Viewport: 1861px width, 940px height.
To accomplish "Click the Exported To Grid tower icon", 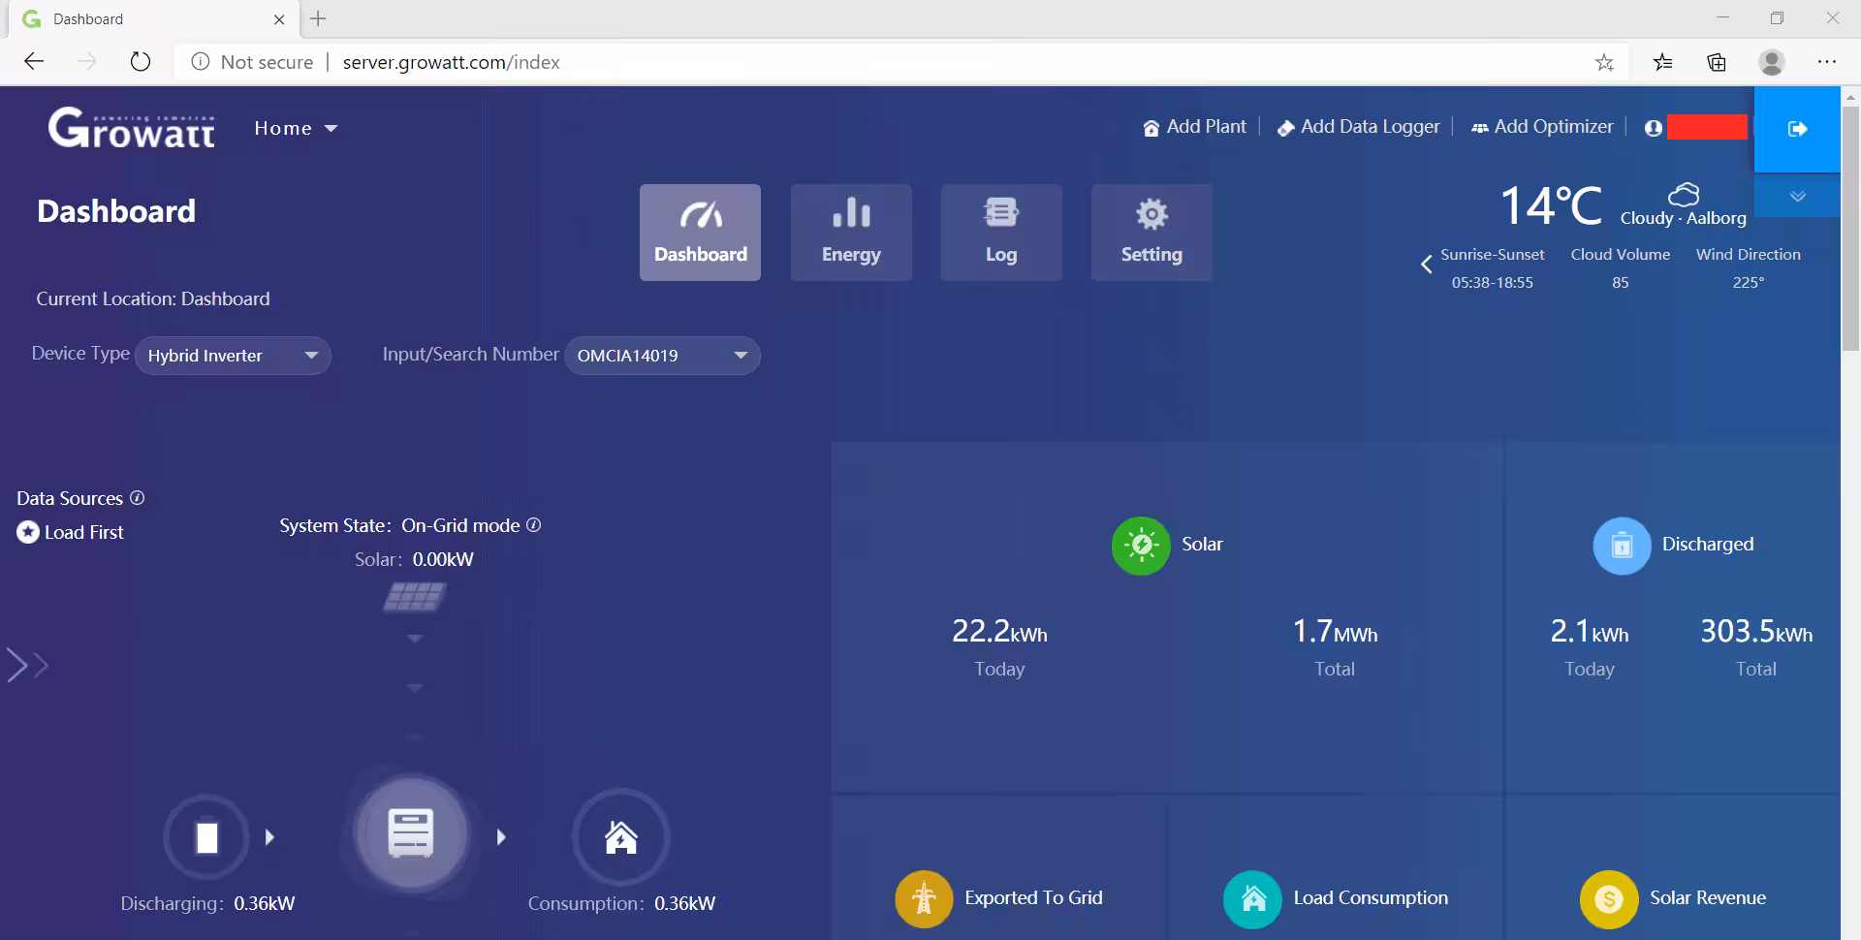I will [x=924, y=899].
